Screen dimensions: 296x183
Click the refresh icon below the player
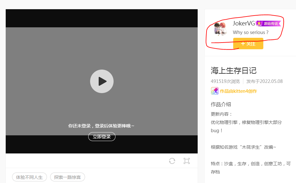click(x=172, y=161)
